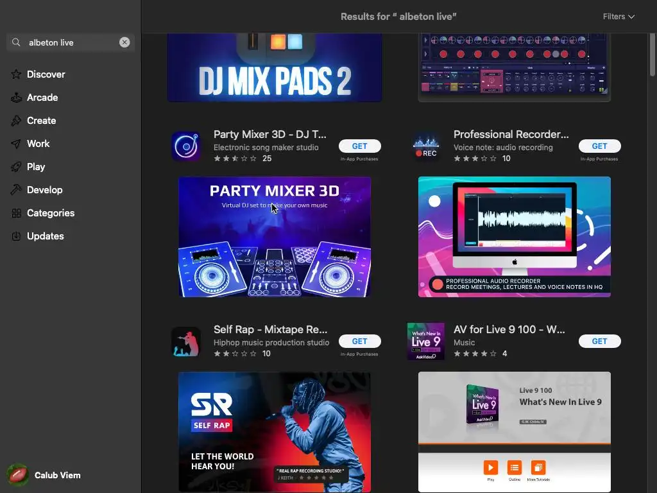Open the Party Mixer 3D preview image

tap(275, 237)
